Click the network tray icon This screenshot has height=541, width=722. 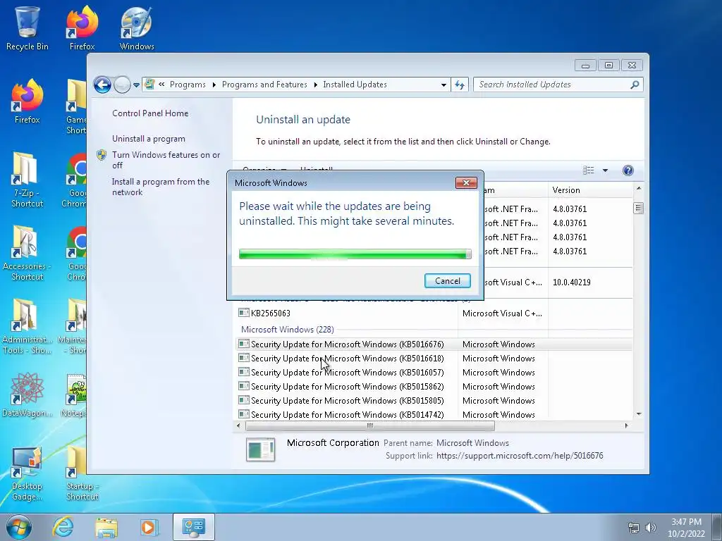click(634, 528)
